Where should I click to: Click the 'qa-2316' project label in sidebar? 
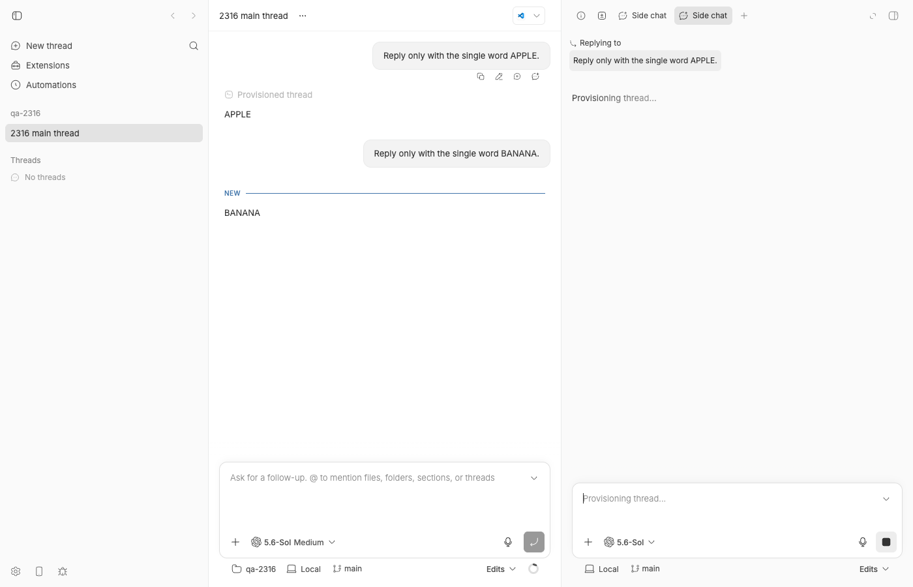pyautogui.click(x=25, y=113)
